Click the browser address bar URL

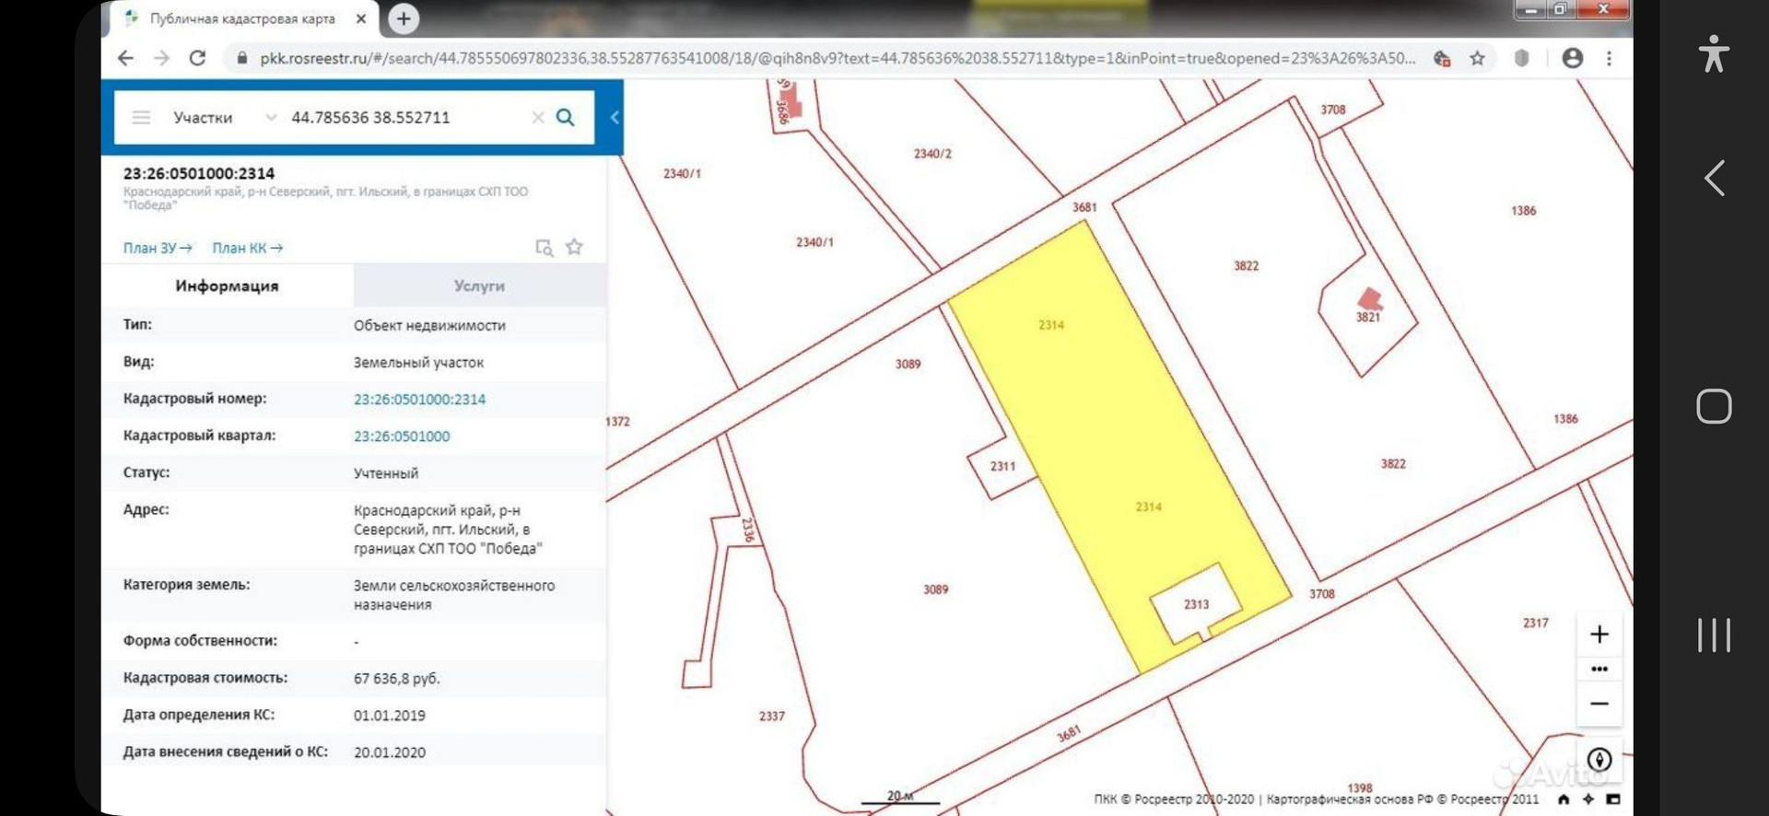click(837, 58)
